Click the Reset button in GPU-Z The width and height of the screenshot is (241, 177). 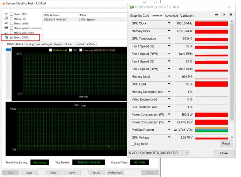226,143
